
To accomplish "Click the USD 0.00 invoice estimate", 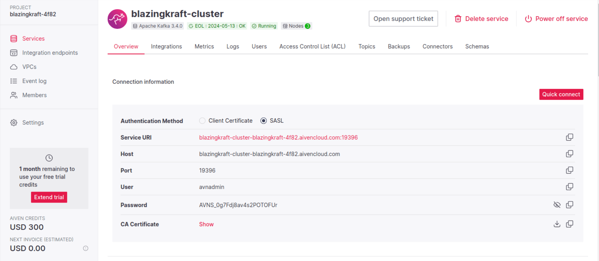I will click(x=28, y=248).
